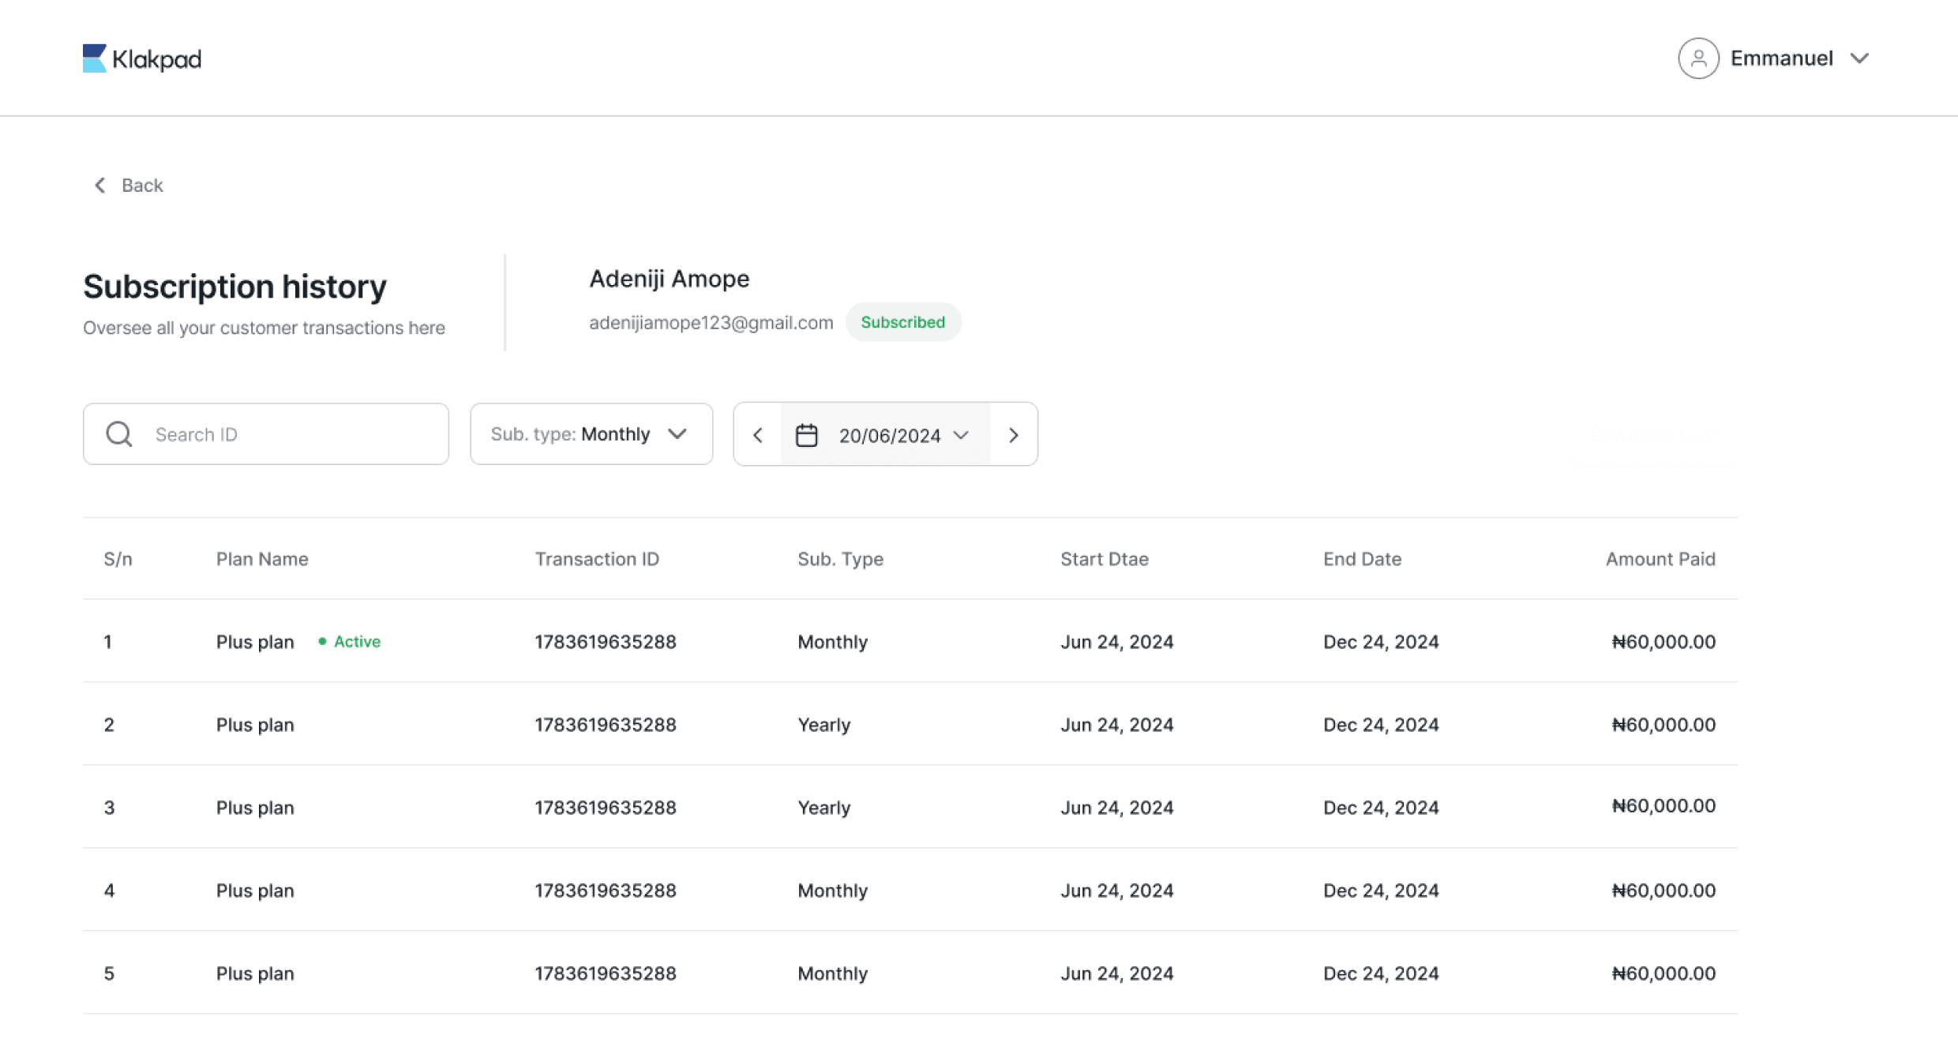Go Back to previous page

coord(142,185)
